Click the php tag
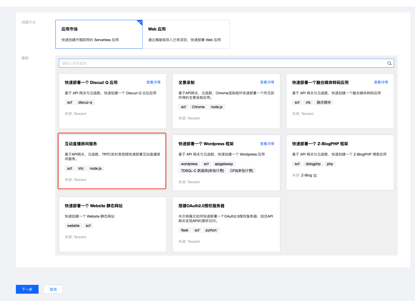The height and width of the screenshot is (301, 415). 330,164
